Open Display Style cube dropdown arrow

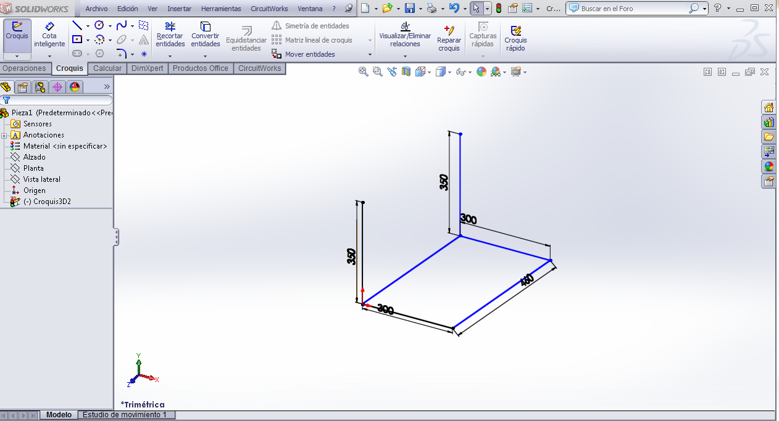pyautogui.click(x=450, y=72)
